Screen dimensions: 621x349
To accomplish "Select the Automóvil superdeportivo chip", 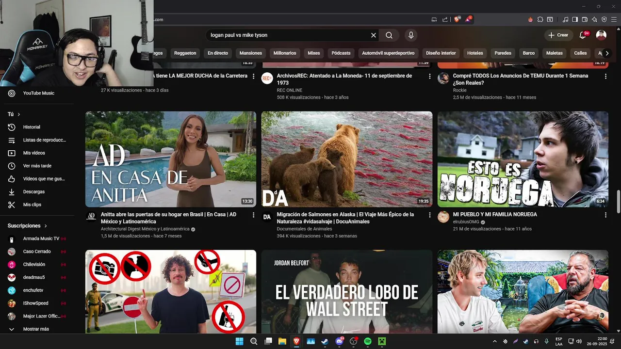I will pos(388,53).
